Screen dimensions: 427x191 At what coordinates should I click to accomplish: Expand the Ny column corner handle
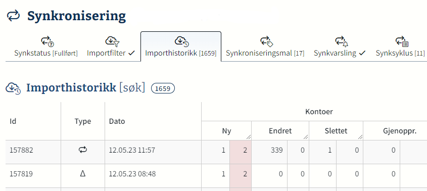[x=248, y=137]
